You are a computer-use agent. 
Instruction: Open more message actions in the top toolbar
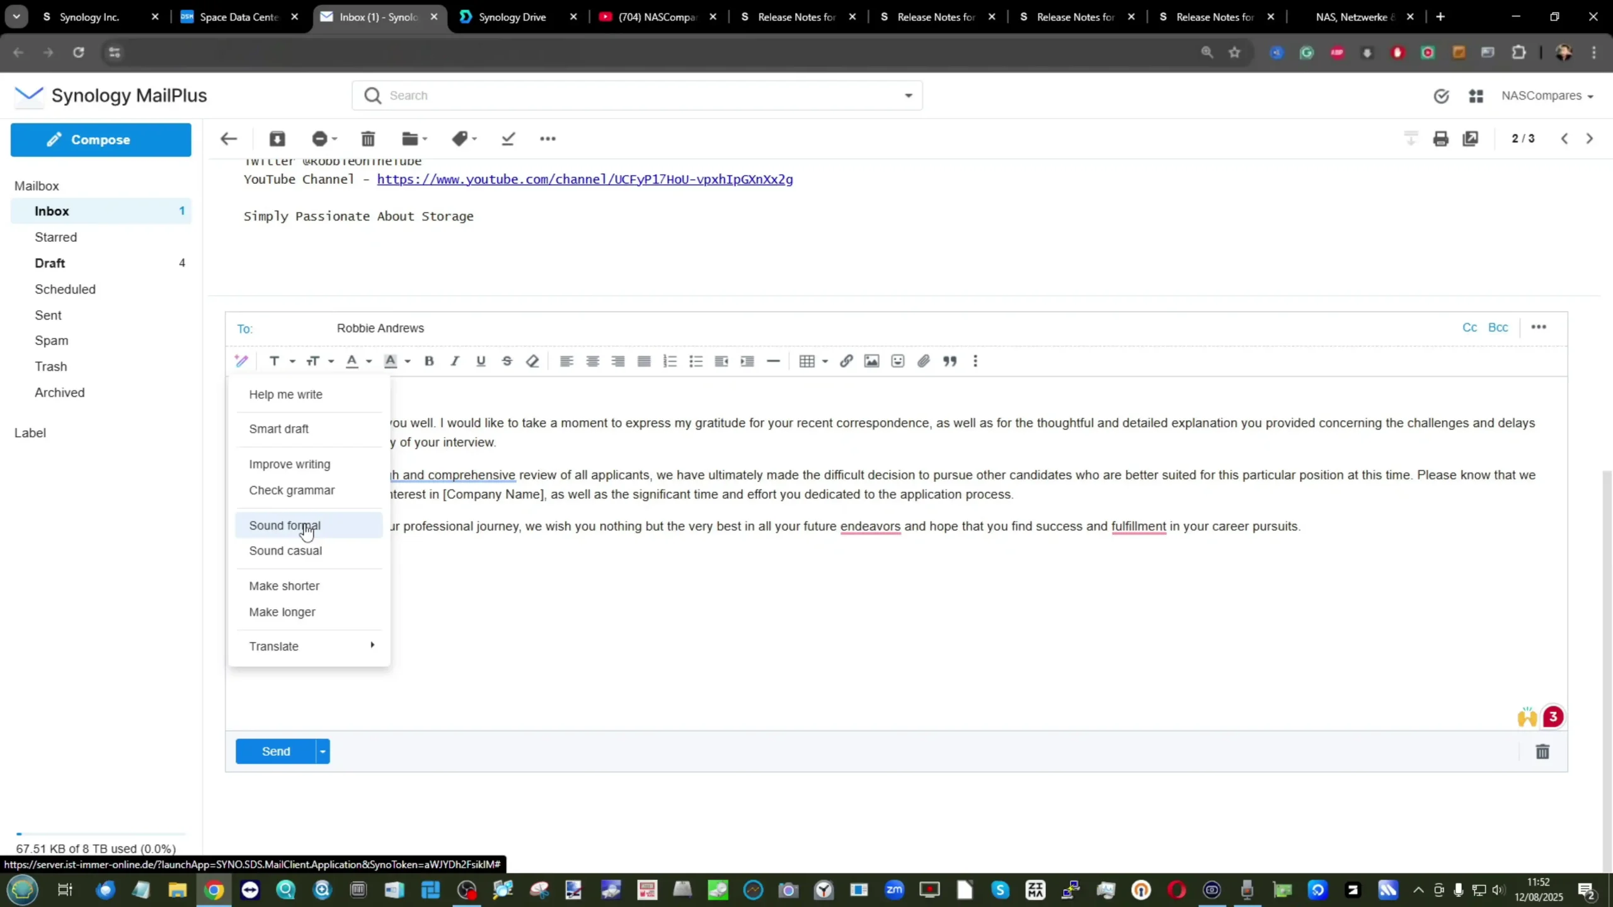click(548, 139)
